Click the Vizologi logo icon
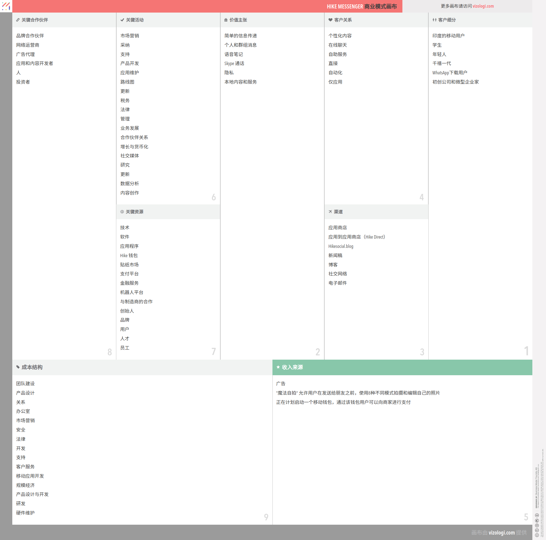This screenshot has width=546, height=540. coord(6,6)
